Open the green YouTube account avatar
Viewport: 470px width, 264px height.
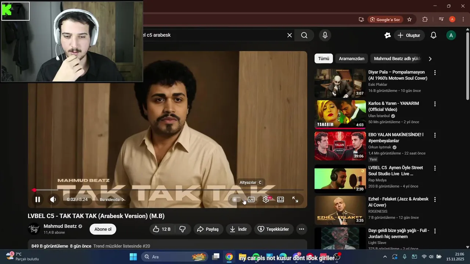451,35
